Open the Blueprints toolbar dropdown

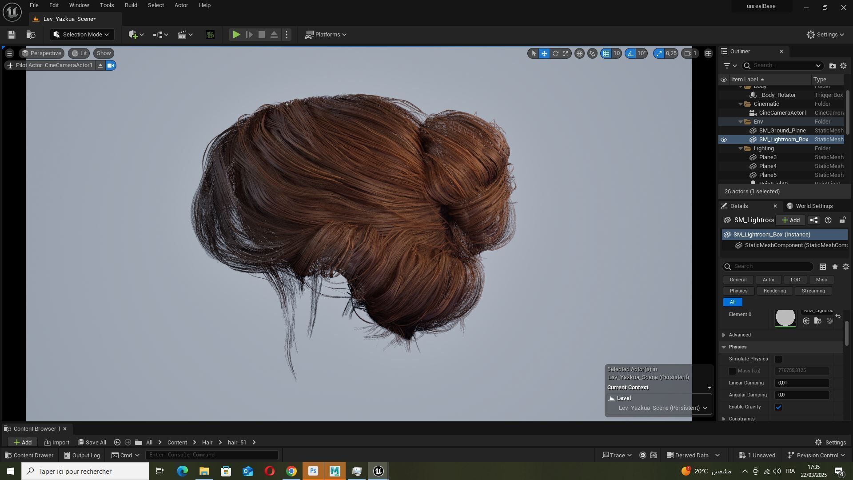pos(160,35)
